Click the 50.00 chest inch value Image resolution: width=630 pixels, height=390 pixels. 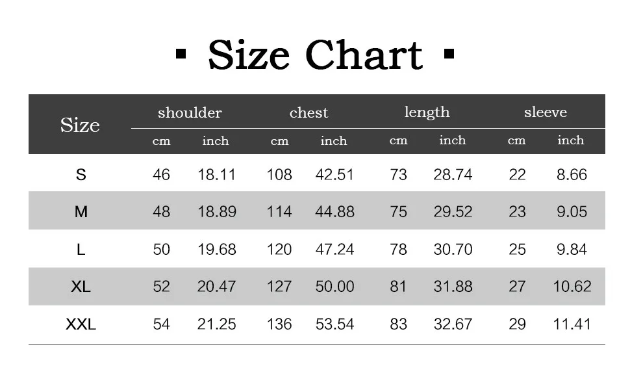pyautogui.click(x=334, y=286)
